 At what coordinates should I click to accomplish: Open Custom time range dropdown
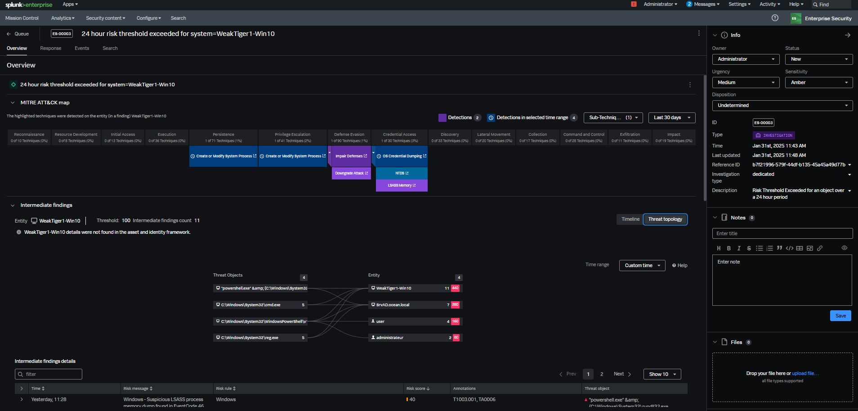[642, 266]
